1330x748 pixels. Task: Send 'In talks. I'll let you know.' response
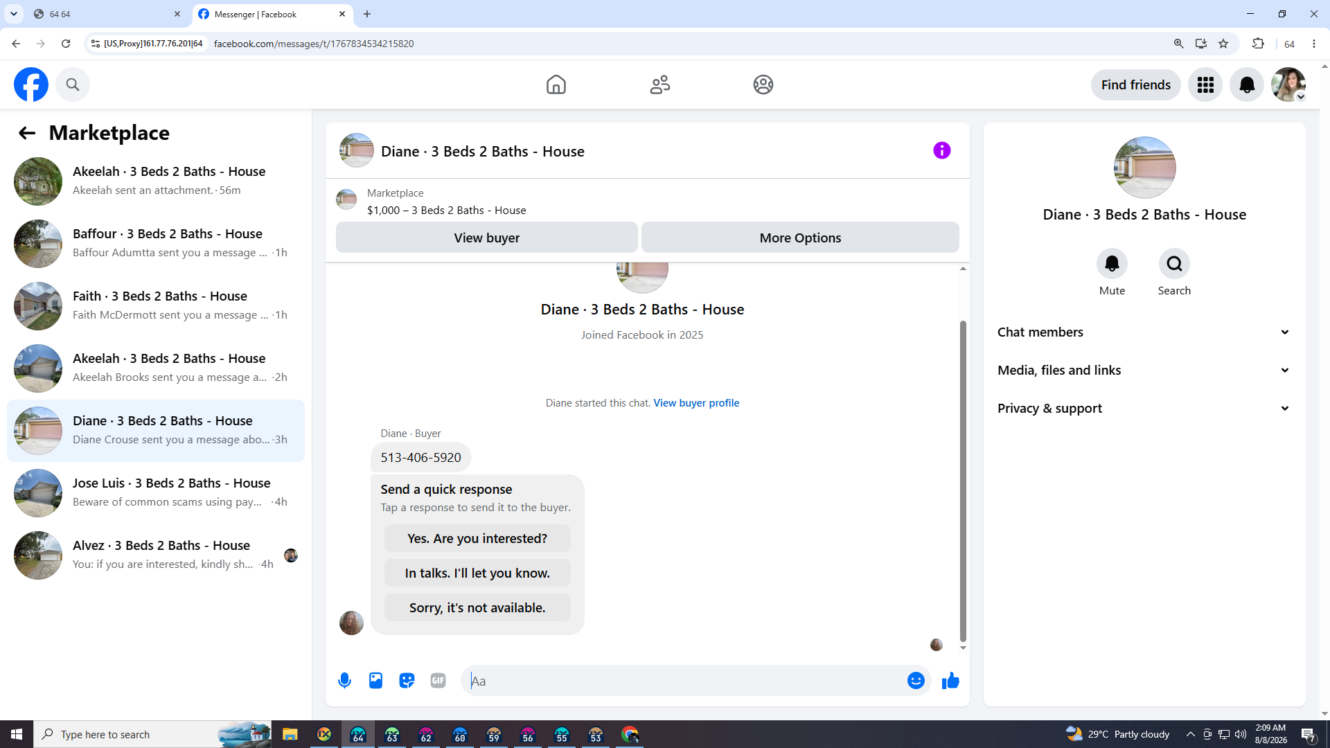477,573
